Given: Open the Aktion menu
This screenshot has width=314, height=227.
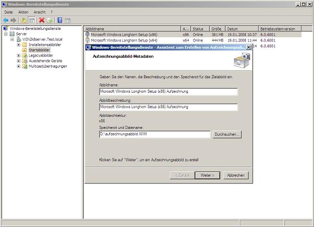Looking at the screenshot, I should tap(23, 12).
